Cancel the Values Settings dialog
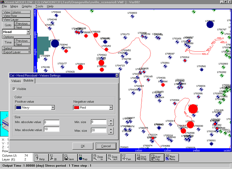The height and width of the screenshot is (169, 232). tap(106, 146)
